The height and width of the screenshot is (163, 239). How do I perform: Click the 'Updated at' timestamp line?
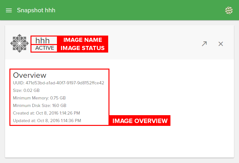47,121
